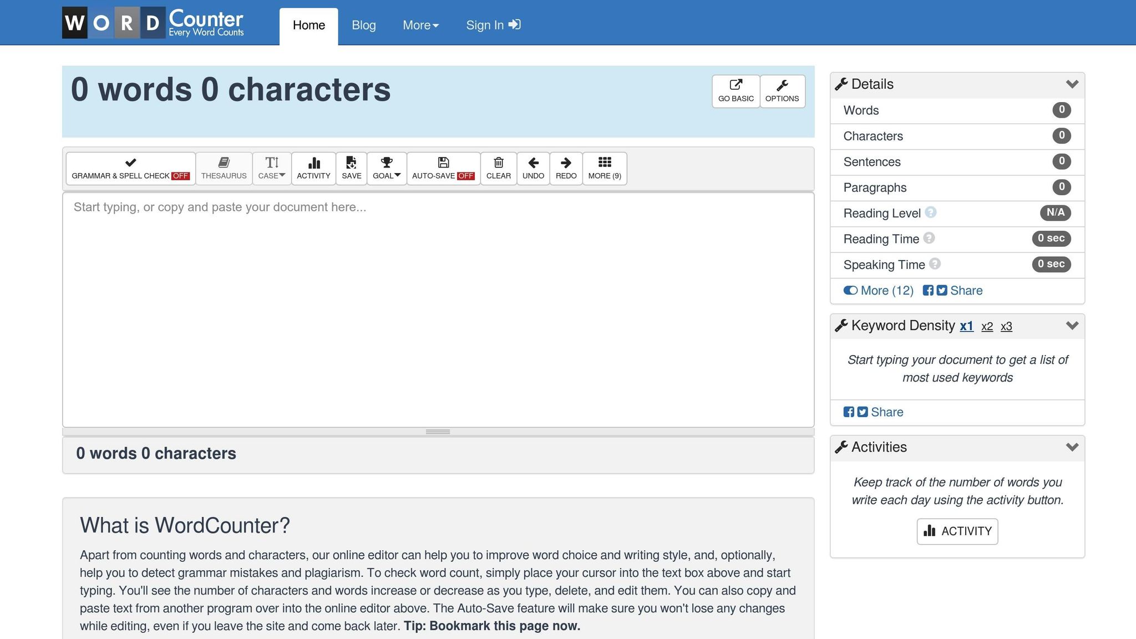Screen dimensions: 1136x639
Task: Click the Sentences count row
Action: [x=957, y=162]
